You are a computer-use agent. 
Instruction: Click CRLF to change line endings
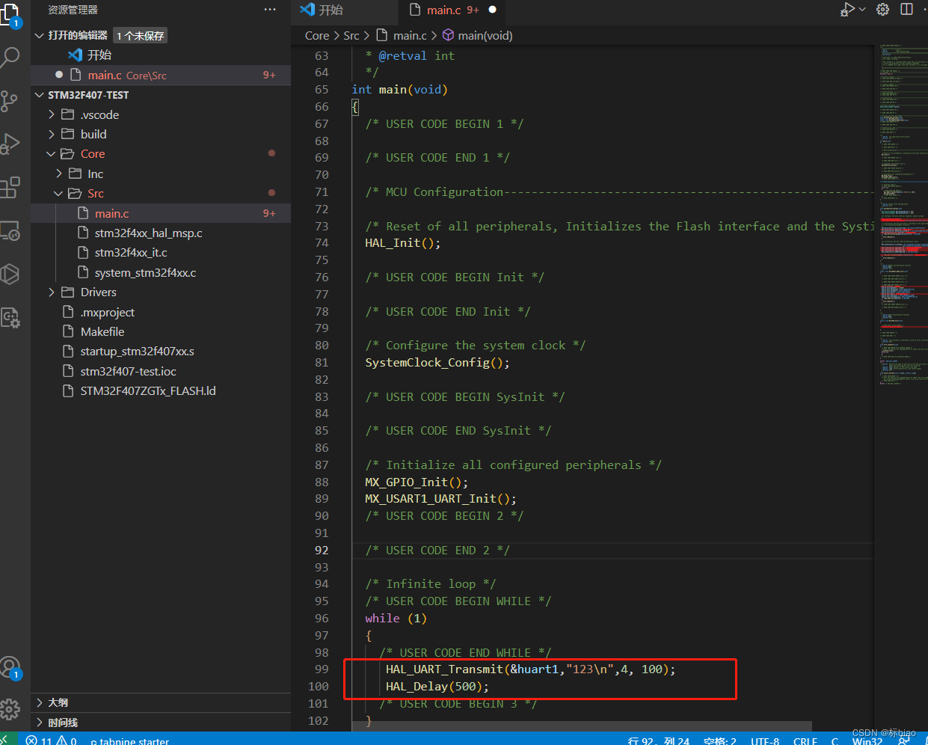click(805, 740)
